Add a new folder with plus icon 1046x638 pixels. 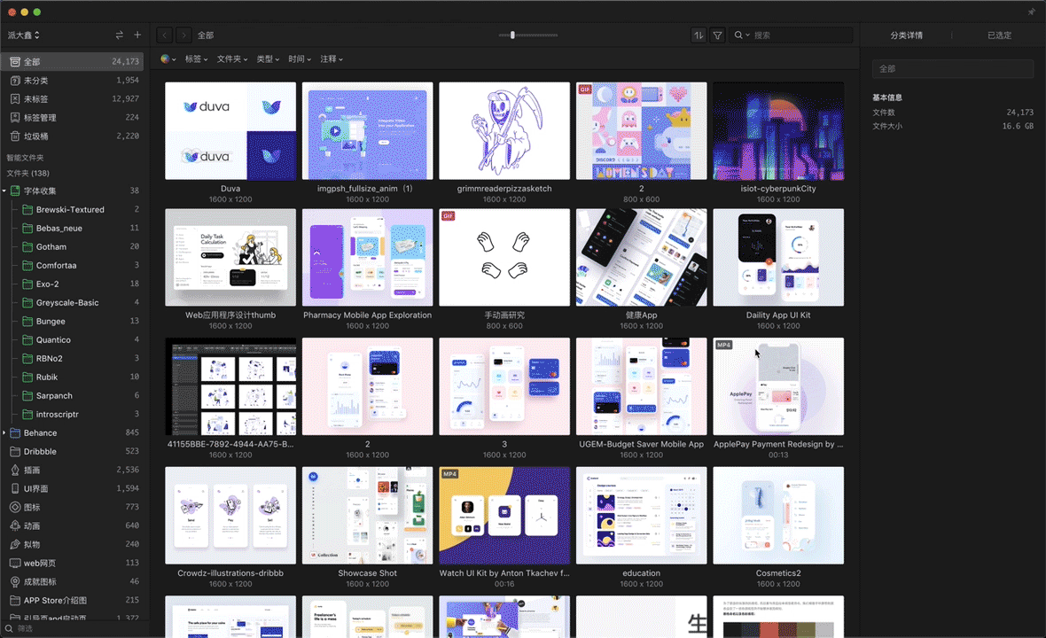(x=137, y=35)
